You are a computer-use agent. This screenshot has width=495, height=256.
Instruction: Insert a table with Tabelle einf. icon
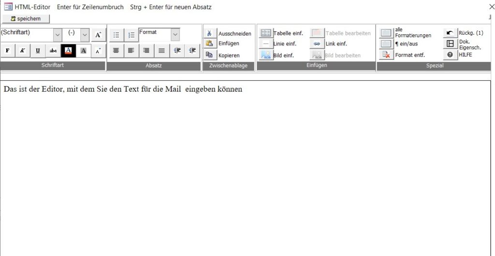(266, 33)
